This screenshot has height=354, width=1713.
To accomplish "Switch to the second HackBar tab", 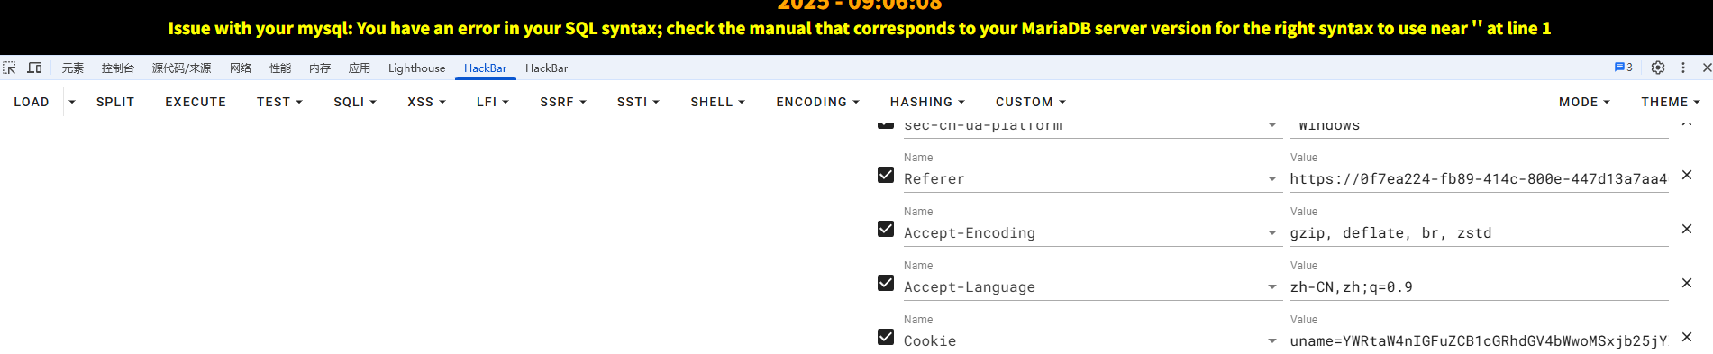I will click(x=546, y=68).
